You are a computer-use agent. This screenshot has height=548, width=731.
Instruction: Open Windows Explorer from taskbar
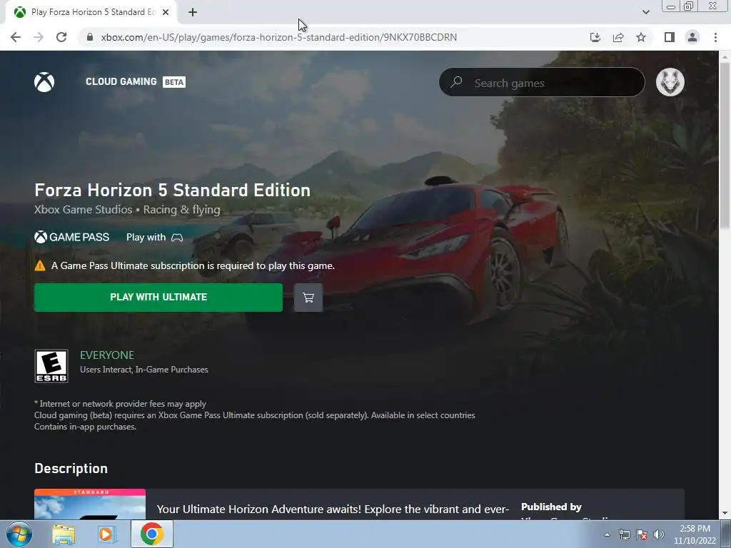coord(64,534)
